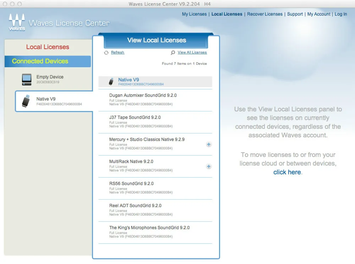This screenshot has width=355, height=264.
Task: Open Support in top navigation
Action: [295, 14]
